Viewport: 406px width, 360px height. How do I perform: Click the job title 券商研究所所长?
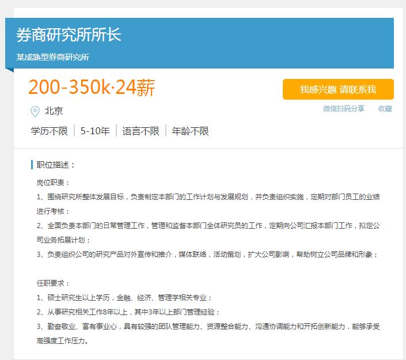[x=69, y=35]
